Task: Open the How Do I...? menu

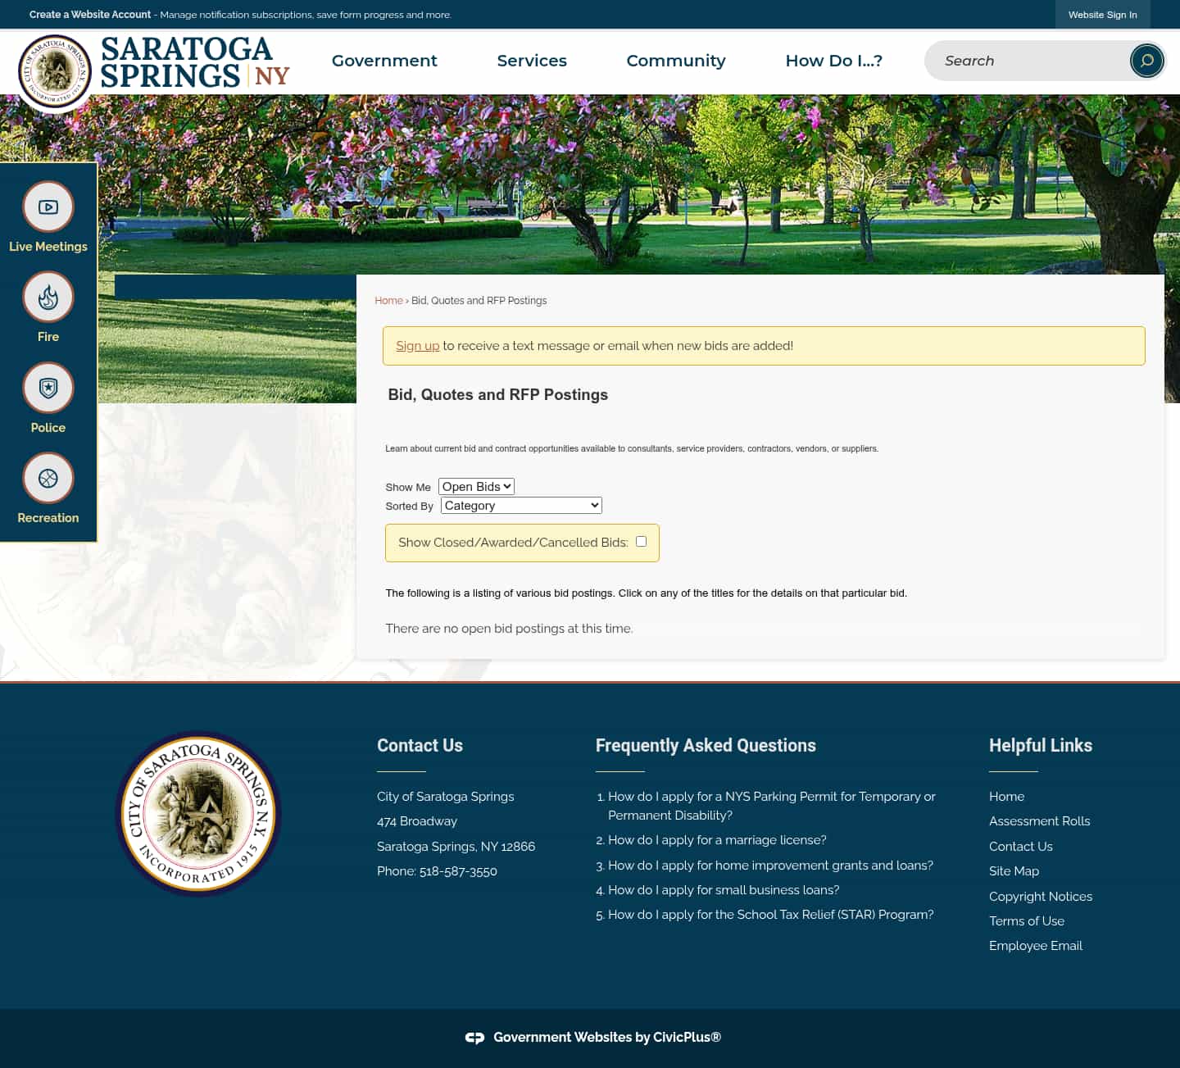Action: pos(834,61)
